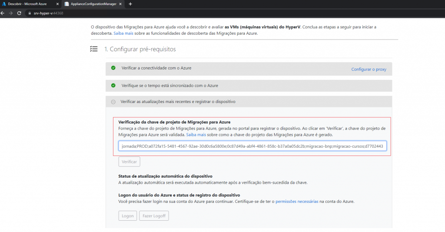Expand 'Verificar a conectividade com o Azure' section
Image resolution: width=445 pixels, height=232 pixels.
coord(156,68)
